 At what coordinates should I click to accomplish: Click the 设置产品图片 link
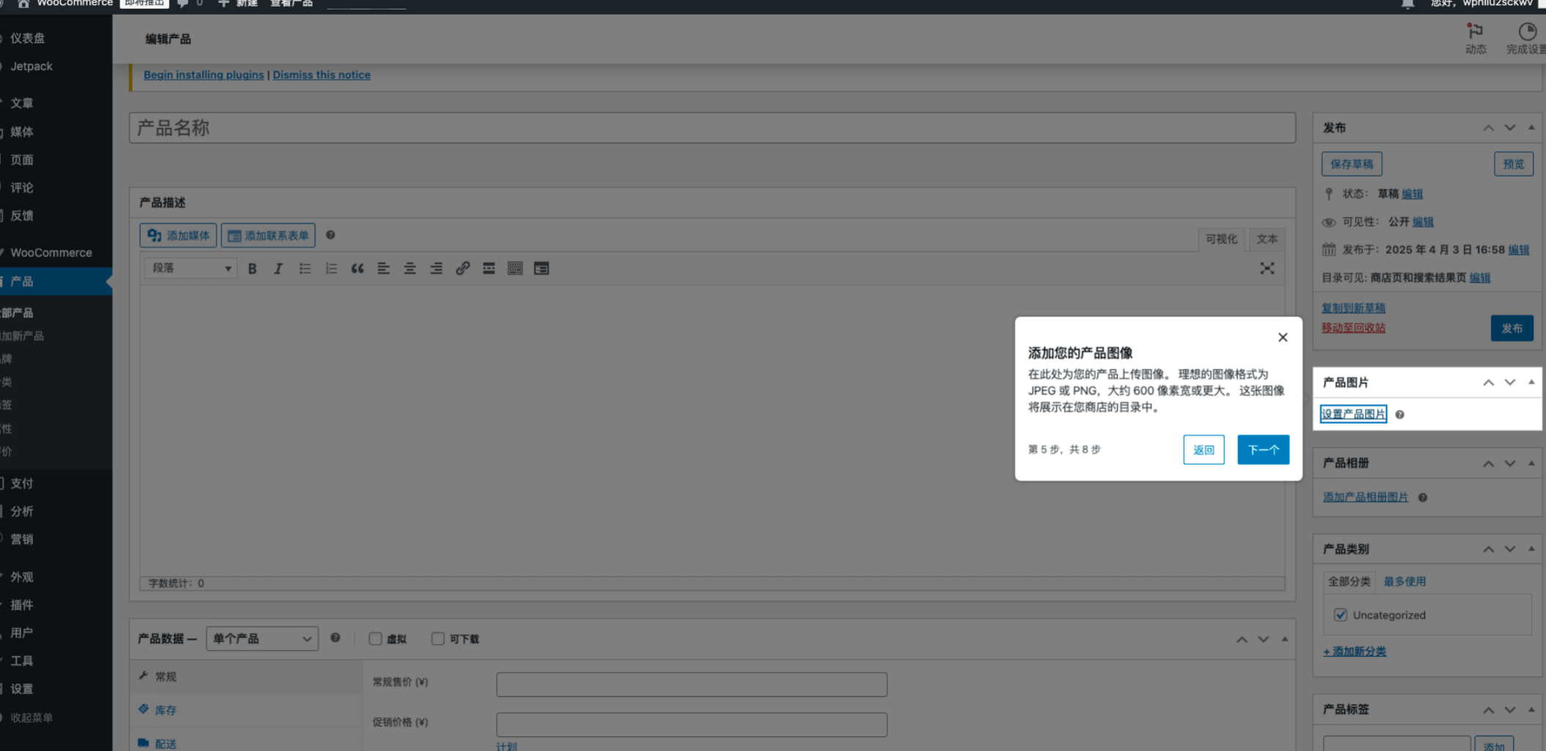tap(1353, 414)
